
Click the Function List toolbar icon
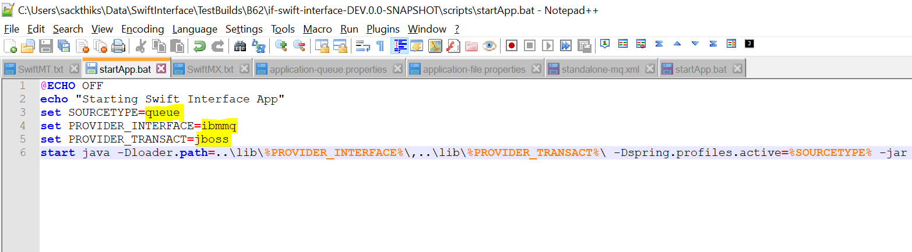pos(453,45)
